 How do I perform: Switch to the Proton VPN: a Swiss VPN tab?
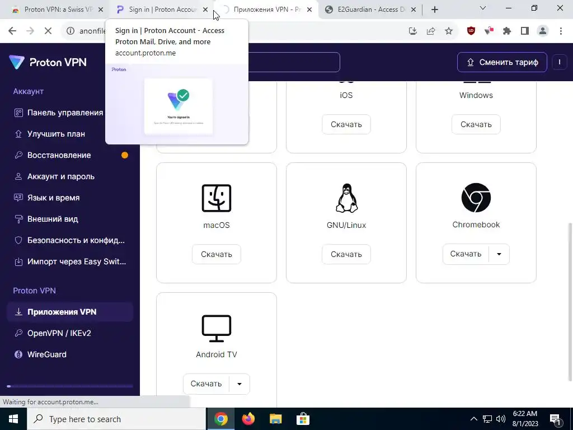[x=53, y=10]
